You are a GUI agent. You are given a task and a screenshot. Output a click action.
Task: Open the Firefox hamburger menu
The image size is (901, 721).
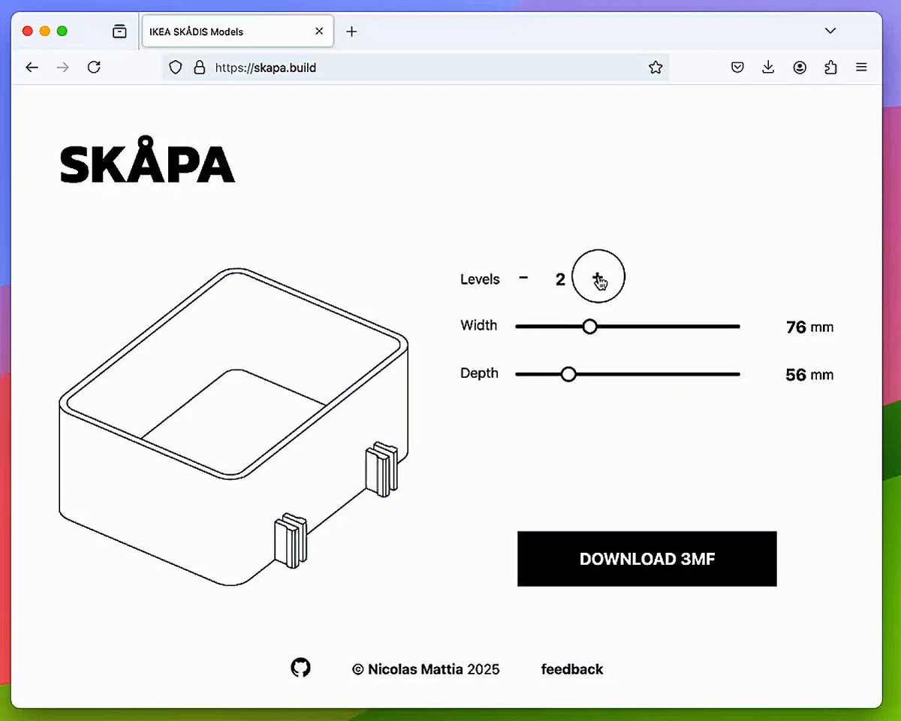tap(861, 68)
